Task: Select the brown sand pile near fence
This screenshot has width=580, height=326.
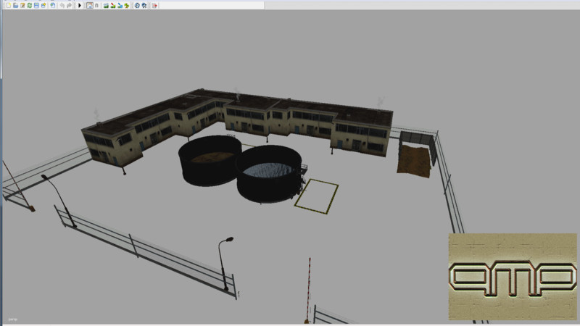Action: 414,159
